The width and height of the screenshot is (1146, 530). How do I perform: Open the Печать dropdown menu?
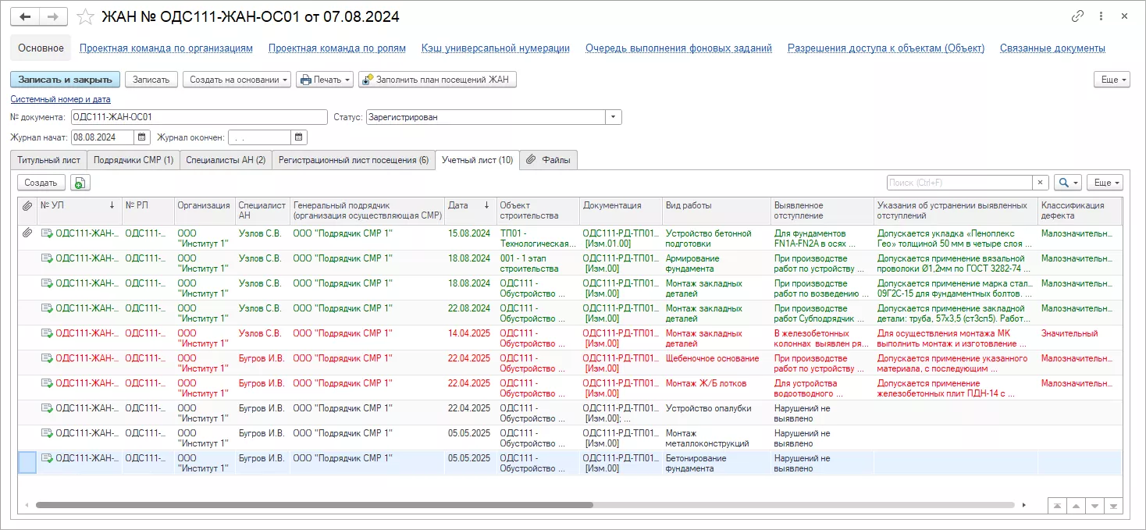pyautogui.click(x=324, y=80)
